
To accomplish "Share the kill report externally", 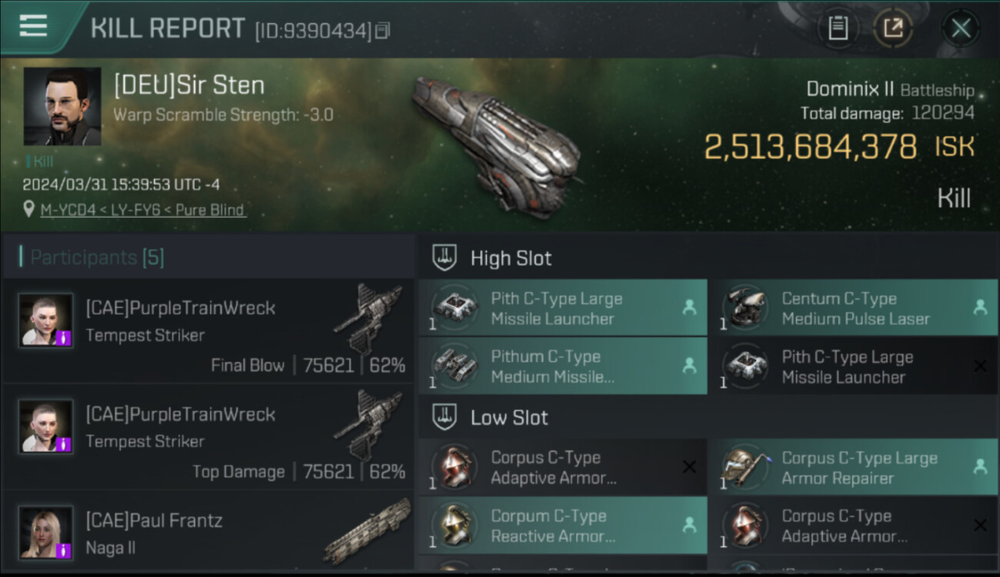I will (892, 28).
